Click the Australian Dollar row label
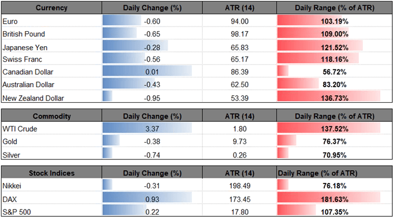This screenshot has width=393, height=217. [28, 85]
